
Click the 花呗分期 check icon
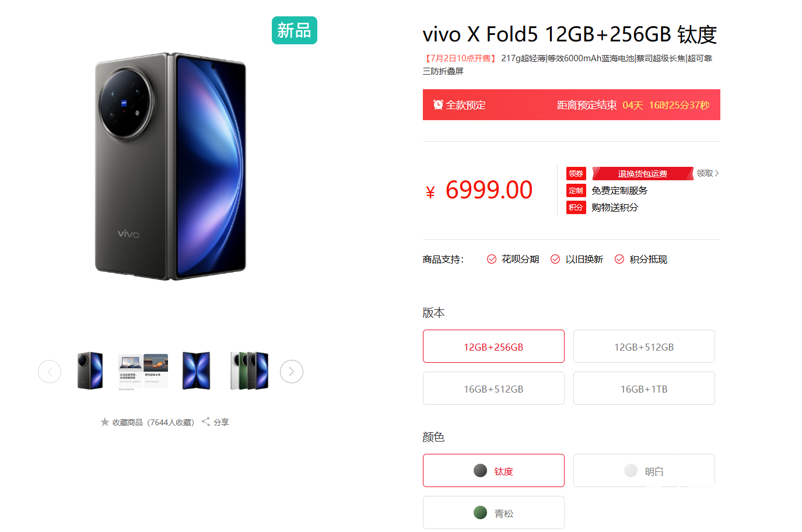coord(492,259)
